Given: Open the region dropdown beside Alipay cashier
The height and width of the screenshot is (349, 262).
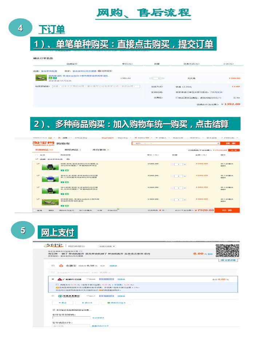Looking at the screenshot, I should (106, 246).
